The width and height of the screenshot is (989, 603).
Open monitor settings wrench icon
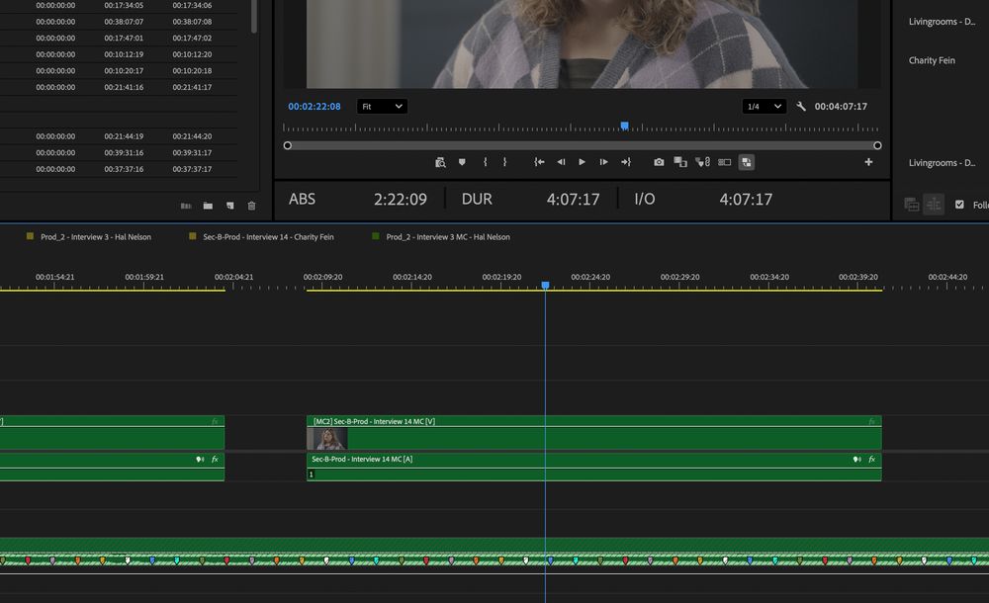click(801, 107)
